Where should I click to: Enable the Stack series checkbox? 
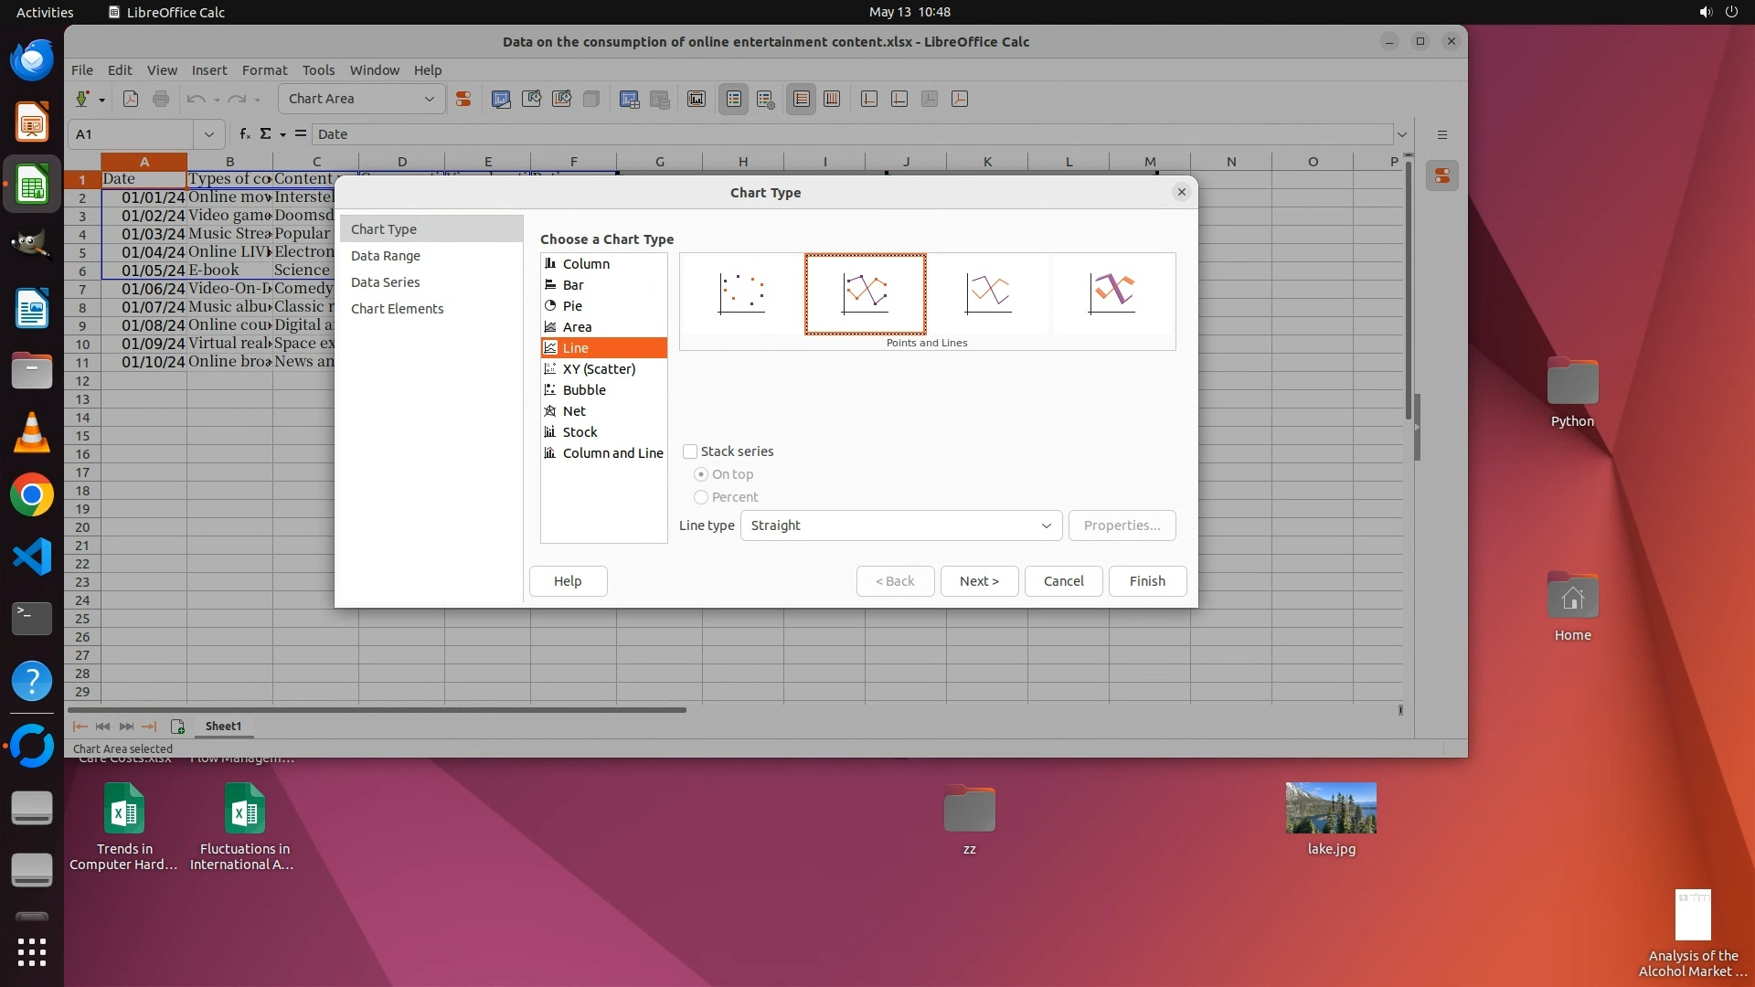(691, 451)
